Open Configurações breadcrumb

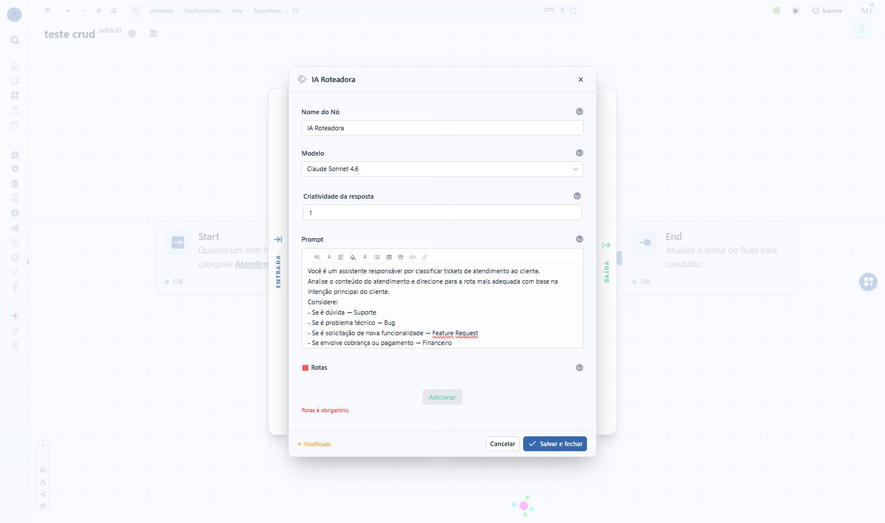coord(202,11)
